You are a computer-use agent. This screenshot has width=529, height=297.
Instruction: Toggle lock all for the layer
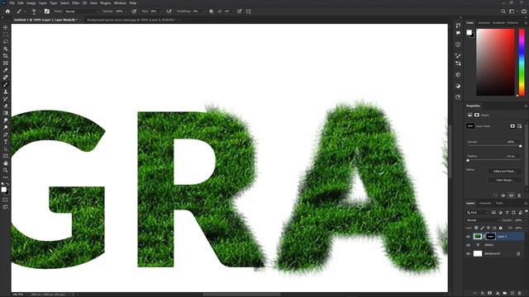point(501,228)
